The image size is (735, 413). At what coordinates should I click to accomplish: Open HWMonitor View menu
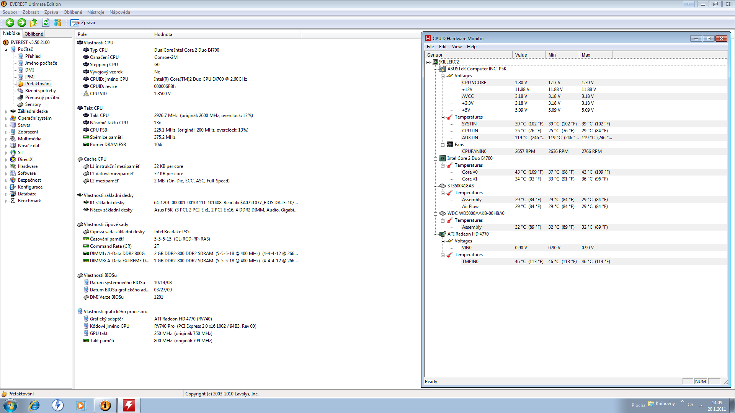(456, 47)
